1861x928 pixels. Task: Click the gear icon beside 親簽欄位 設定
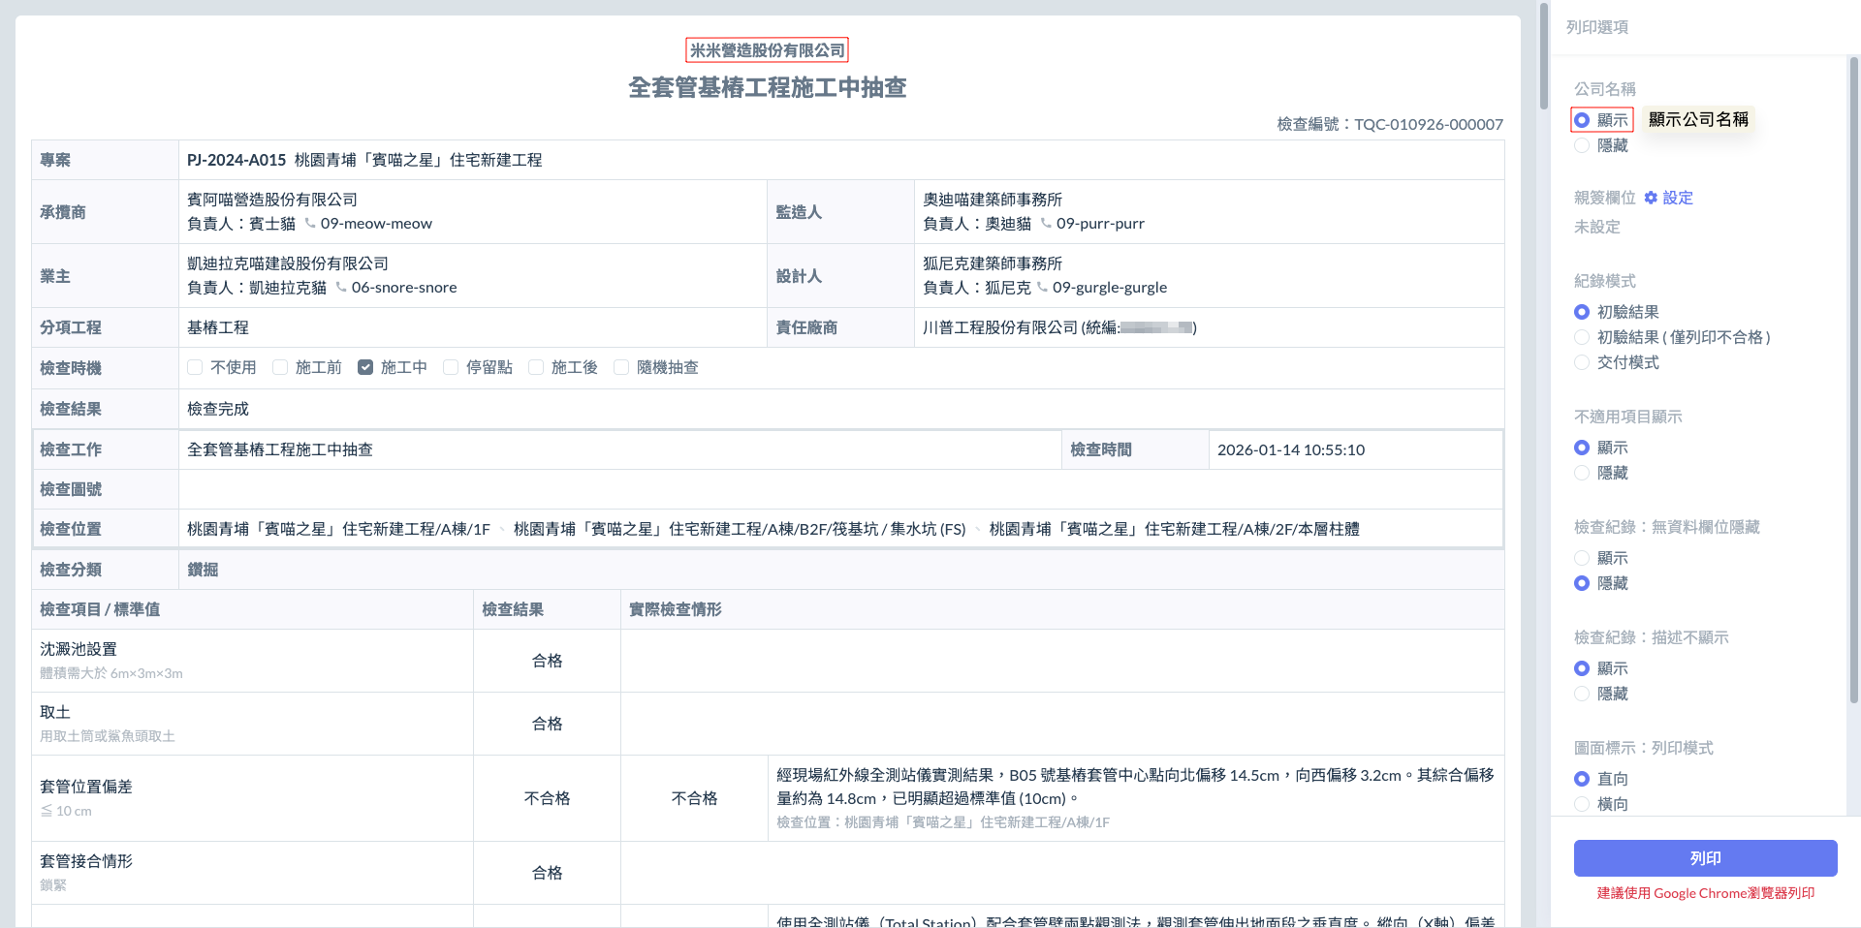[x=1651, y=198]
